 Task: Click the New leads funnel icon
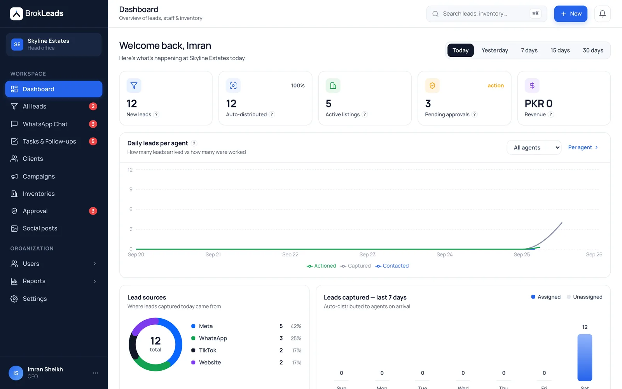[134, 86]
